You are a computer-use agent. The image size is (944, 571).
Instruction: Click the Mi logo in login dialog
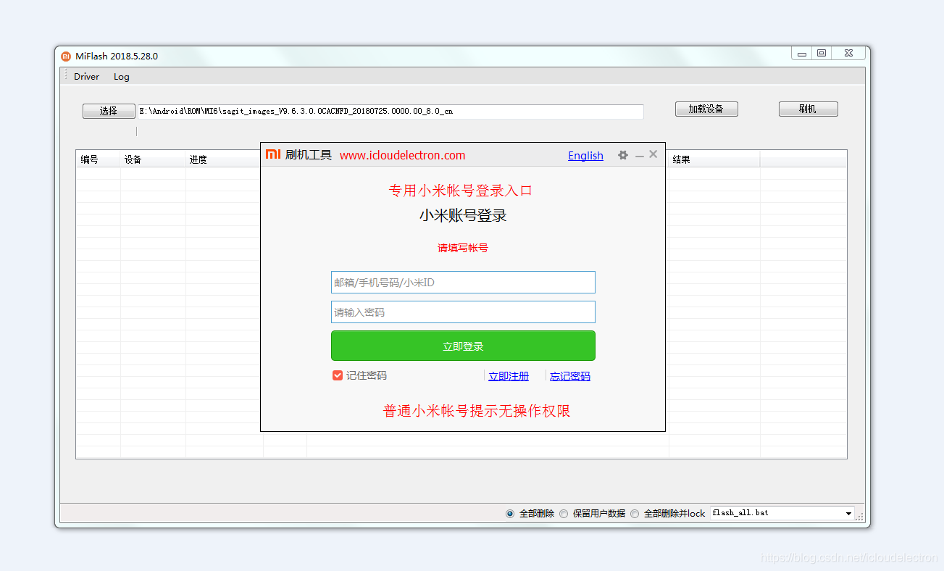pyautogui.click(x=273, y=154)
